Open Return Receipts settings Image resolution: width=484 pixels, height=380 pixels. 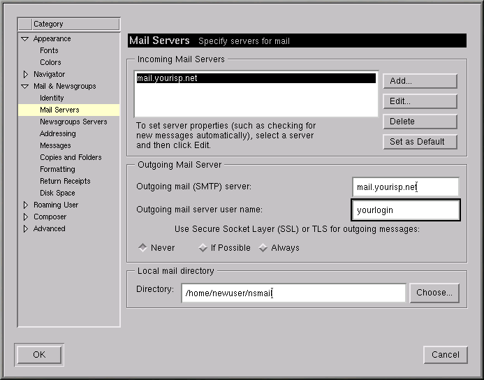coord(65,182)
